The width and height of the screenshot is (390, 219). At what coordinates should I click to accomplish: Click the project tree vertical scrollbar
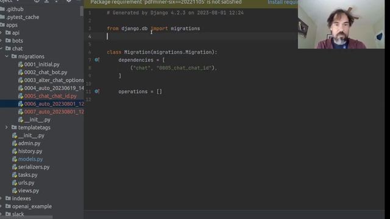tap(82, 11)
